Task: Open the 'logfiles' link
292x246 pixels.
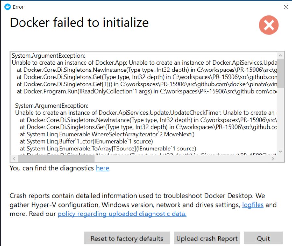Action: (x=253, y=205)
